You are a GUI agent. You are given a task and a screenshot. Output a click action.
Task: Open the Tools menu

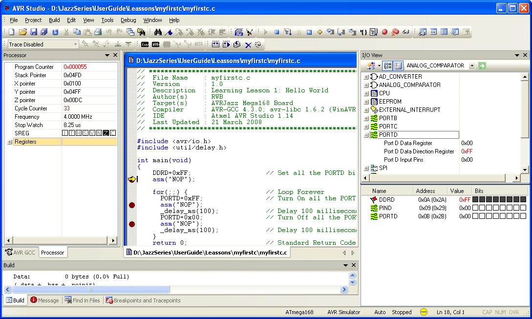[x=107, y=20]
